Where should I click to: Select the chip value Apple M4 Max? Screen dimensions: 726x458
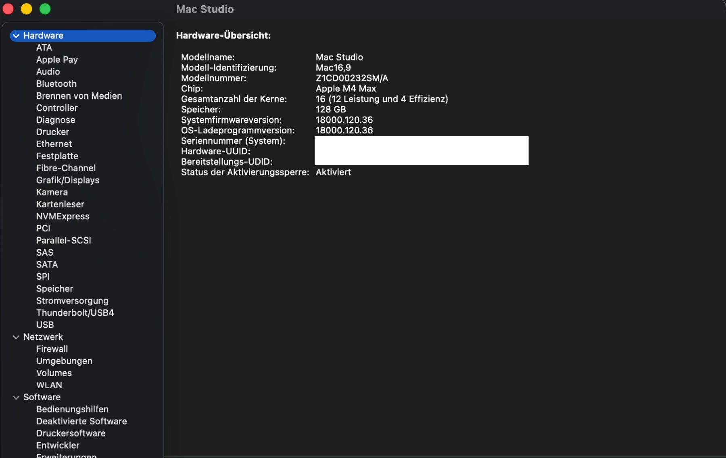pyautogui.click(x=346, y=89)
